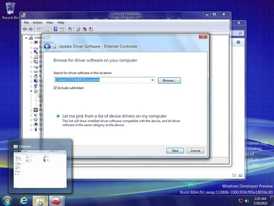
Task: Click the Browse... button
Action: tap(169, 80)
